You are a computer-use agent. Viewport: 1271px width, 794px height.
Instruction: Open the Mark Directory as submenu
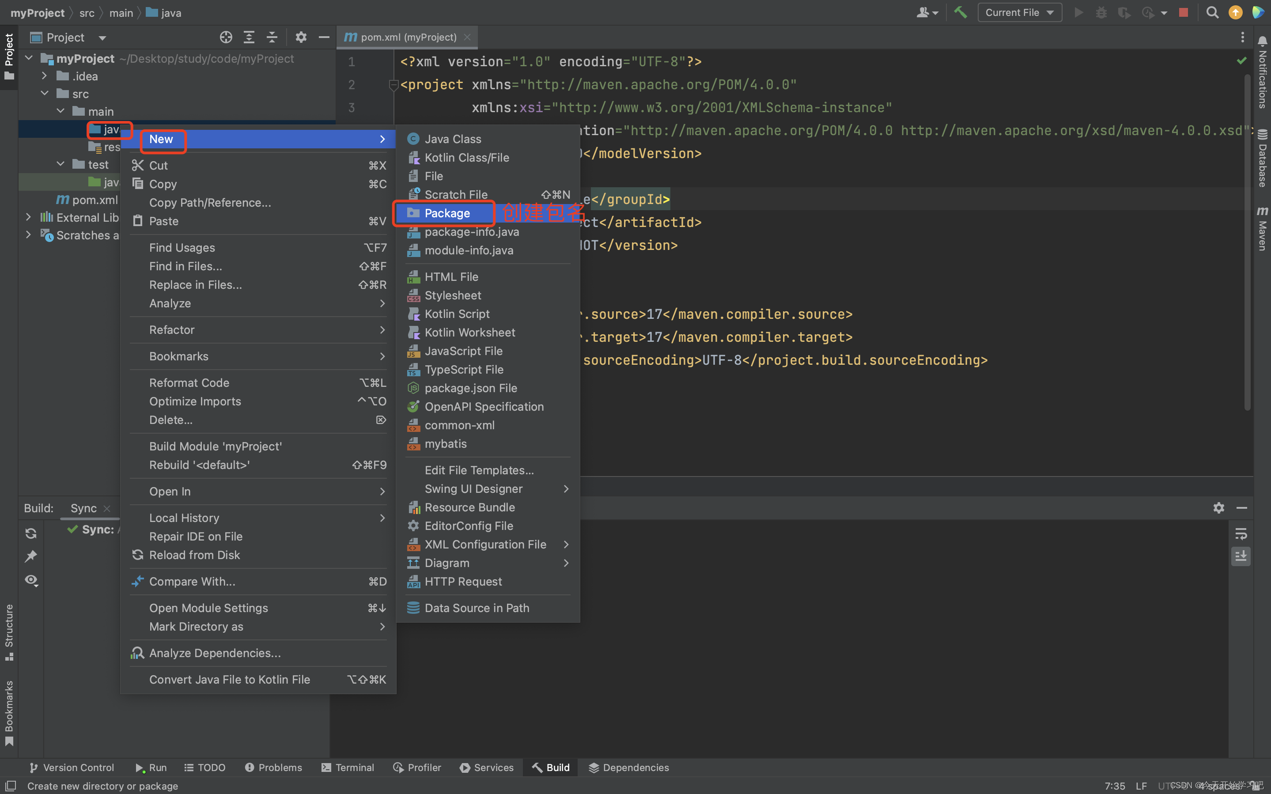point(258,626)
